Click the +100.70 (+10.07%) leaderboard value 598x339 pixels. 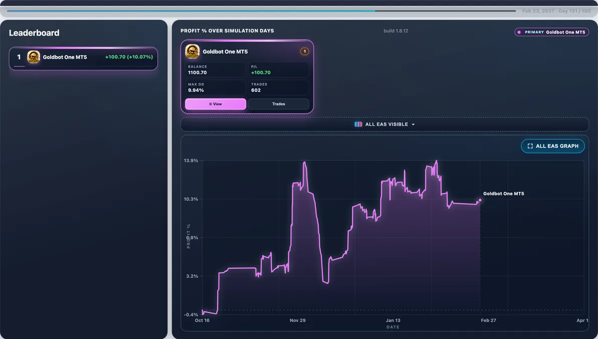129,57
